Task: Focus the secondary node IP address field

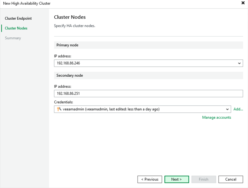Action: [149, 94]
